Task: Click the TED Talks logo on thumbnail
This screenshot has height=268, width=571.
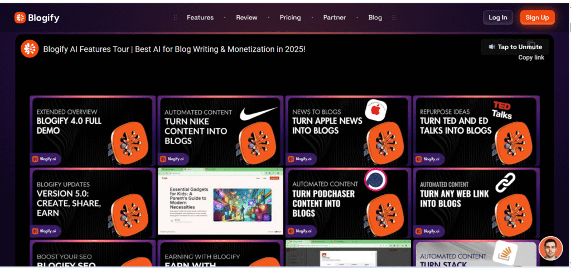Action: [x=502, y=110]
